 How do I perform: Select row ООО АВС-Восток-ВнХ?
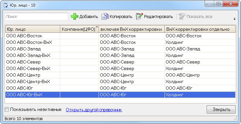click(x=120, y=43)
